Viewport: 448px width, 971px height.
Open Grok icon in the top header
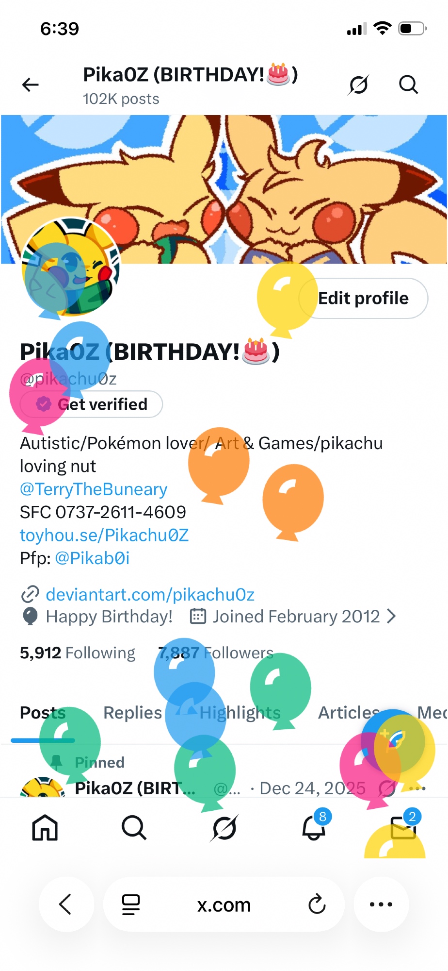pyautogui.click(x=359, y=85)
